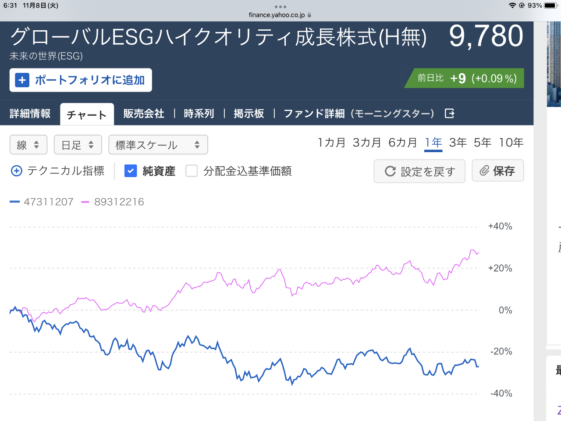Viewport: 561px width, 421px height.
Task: Click the pink 89312216 legend line swatch
Action: coord(85,202)
